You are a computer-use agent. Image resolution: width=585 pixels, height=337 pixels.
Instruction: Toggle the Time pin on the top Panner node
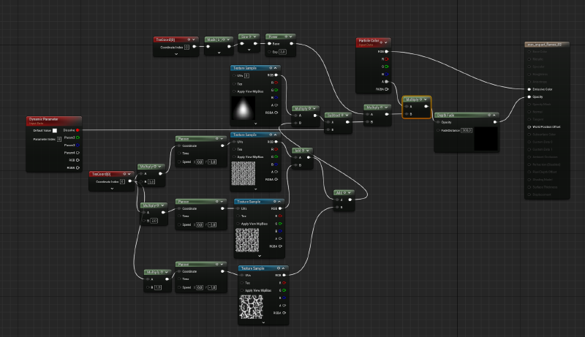(179, 154)
